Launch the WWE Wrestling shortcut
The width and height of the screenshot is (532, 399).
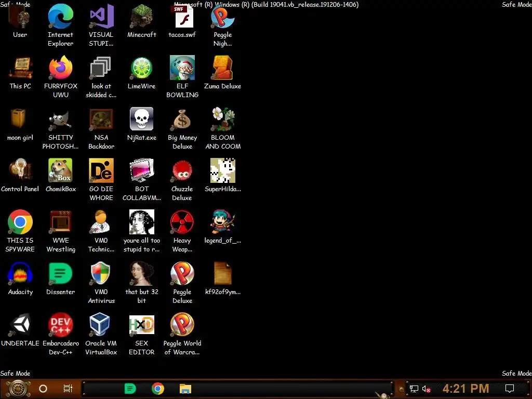click(x=60, y=222)
